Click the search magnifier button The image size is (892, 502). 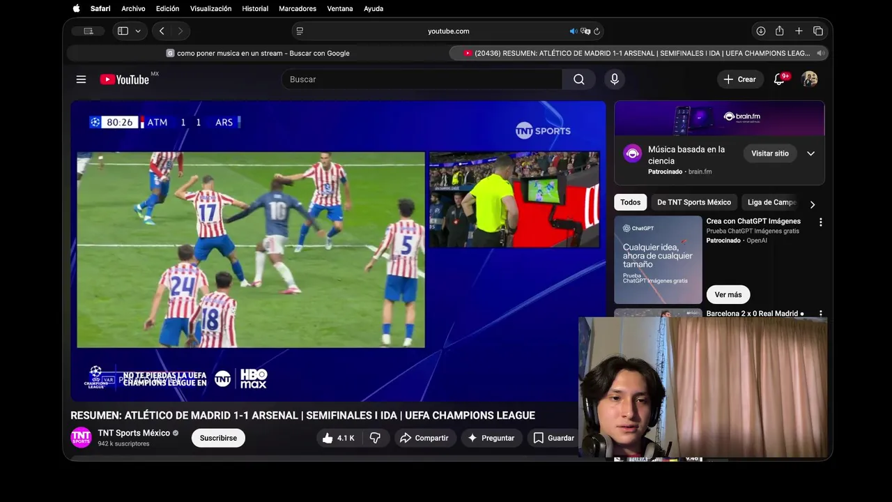[579, 79]
